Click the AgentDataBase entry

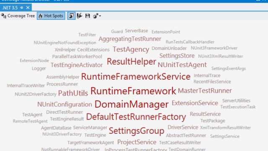(56, 128)
